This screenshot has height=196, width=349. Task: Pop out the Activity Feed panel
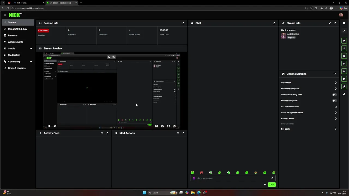pyautogui.click(x=107, y=133)
